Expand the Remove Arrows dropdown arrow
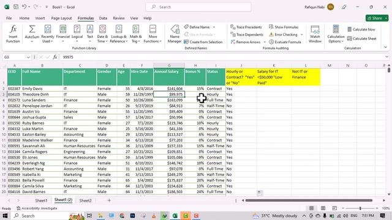The image size is (392, 220). pyautogui.click(x=265, y=42)
